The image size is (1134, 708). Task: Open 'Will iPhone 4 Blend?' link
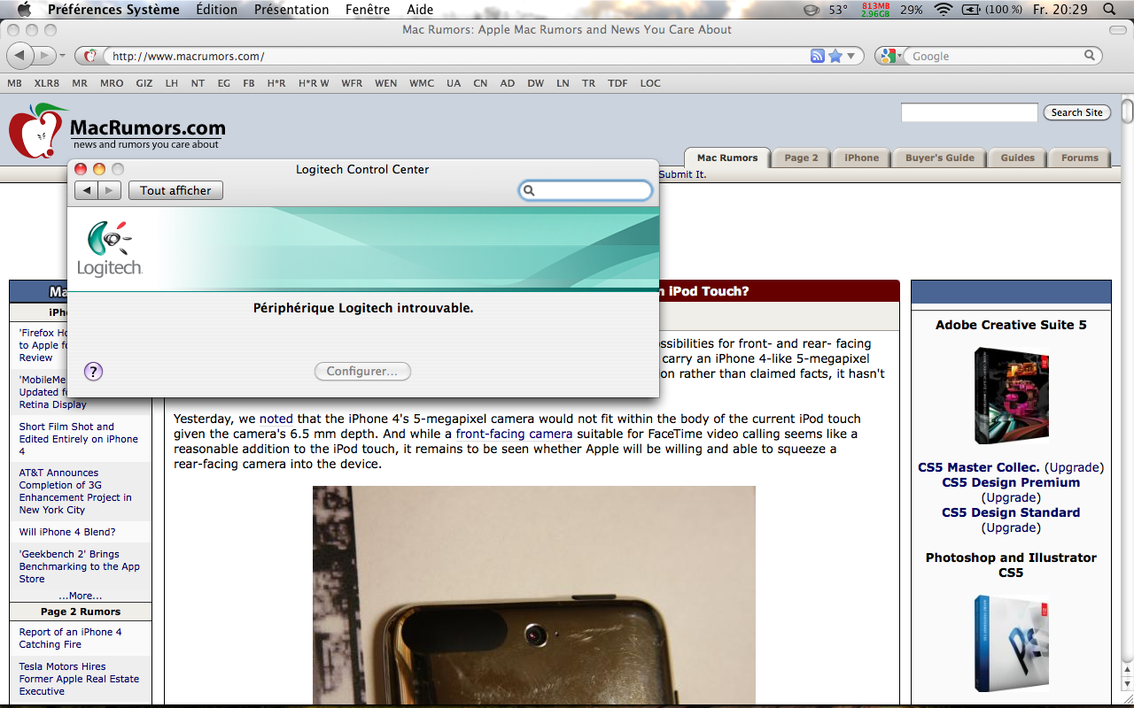click(x=67, y=532)
